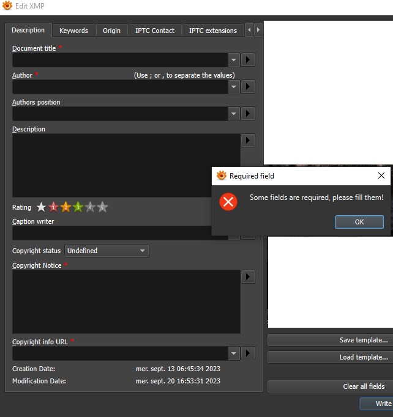Click the XnView icon in Required field dialog
Viewport: 393px width, 417px height.
click(221, 176)
